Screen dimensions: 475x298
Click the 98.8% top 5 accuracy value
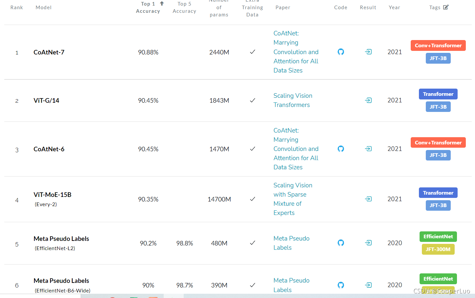(185, 243)
